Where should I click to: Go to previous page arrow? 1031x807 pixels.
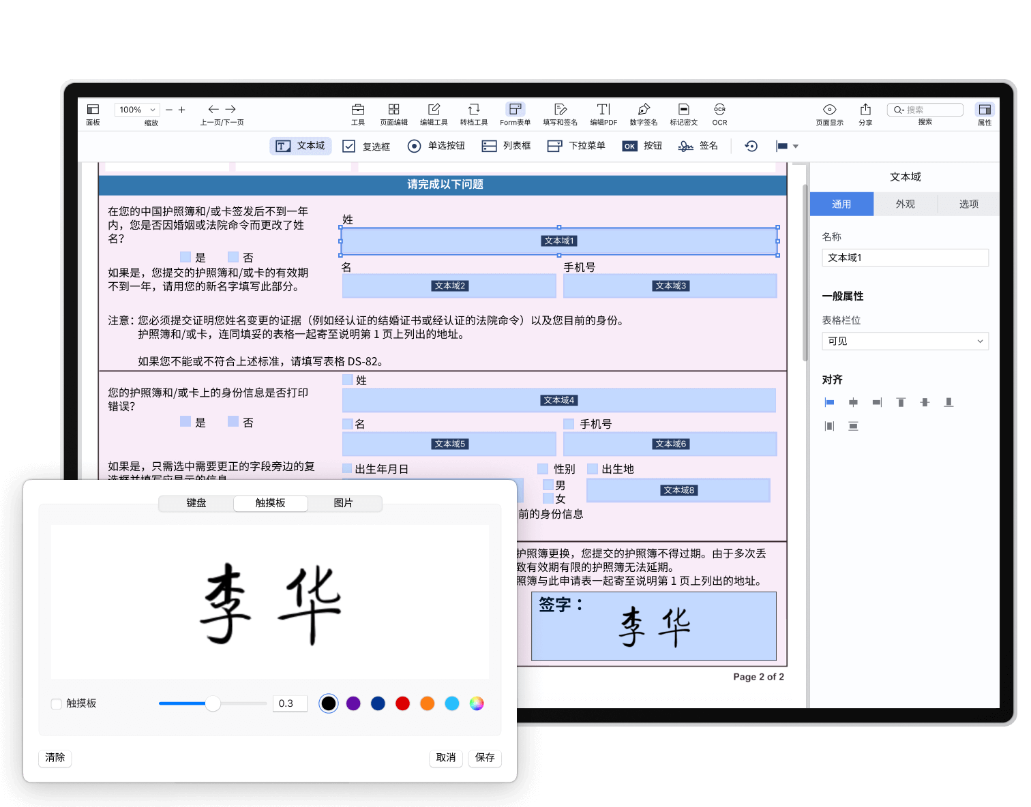(x=213, y=109)
